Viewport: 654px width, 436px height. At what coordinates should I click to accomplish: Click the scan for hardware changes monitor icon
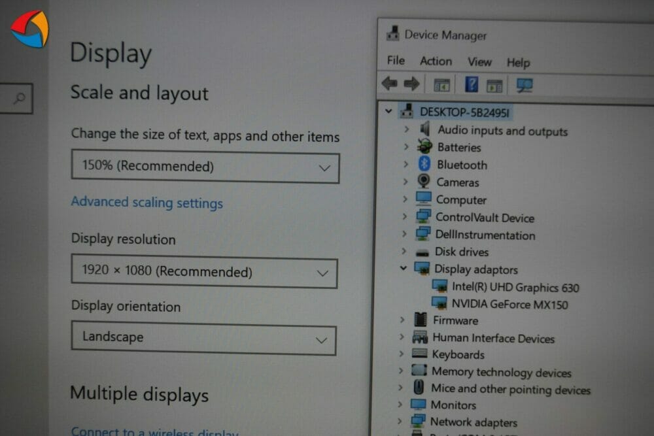(525, 86)
